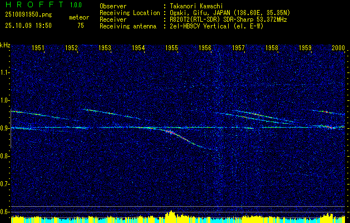350x223 pixels.
Task: Click time marker 2000
Action: point(338,48)
